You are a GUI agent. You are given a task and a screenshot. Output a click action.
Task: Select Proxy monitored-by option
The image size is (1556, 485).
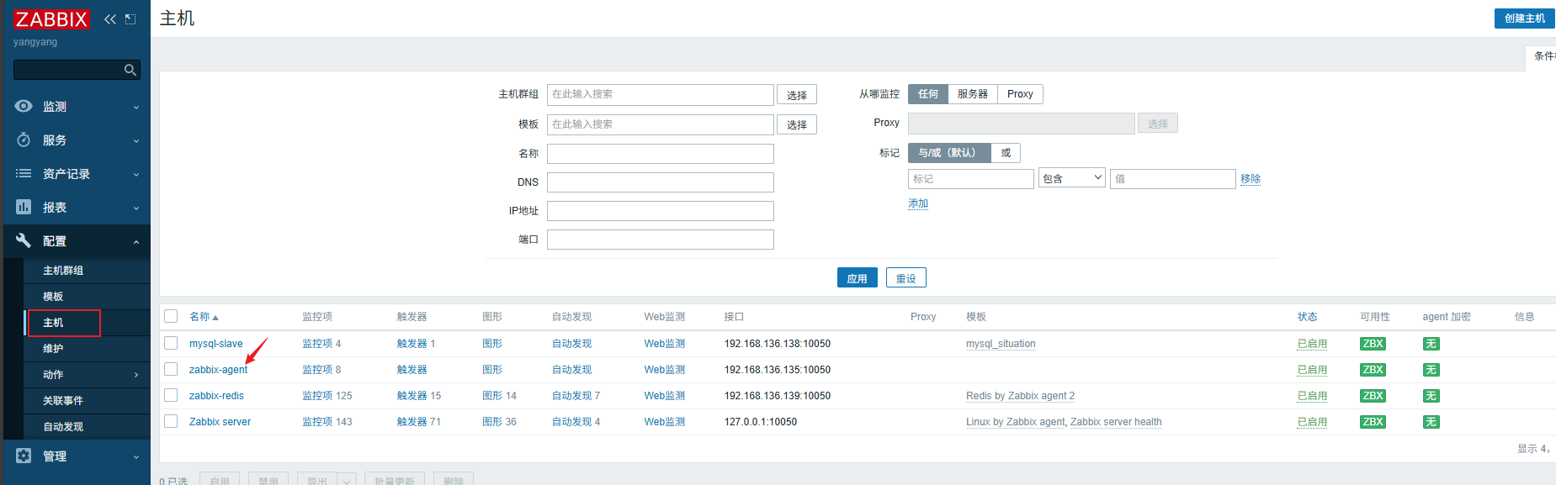(1020, 94)
